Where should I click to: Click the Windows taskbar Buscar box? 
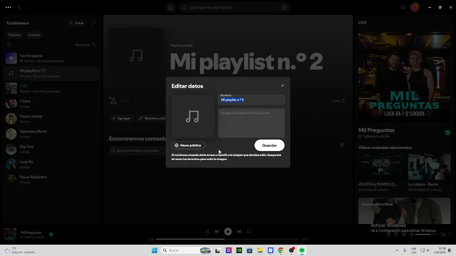[x=187, y=251]
